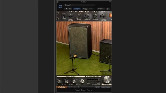Open the Editor view dropdown
Screen dimensions: 166x93
coord(101,9)
